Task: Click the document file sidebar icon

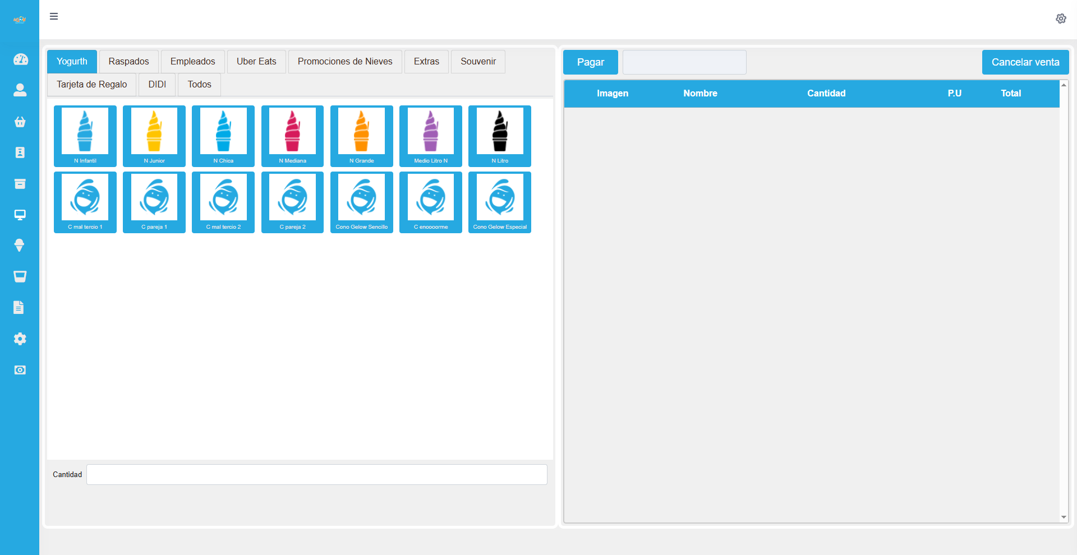Action: point(19,307)
